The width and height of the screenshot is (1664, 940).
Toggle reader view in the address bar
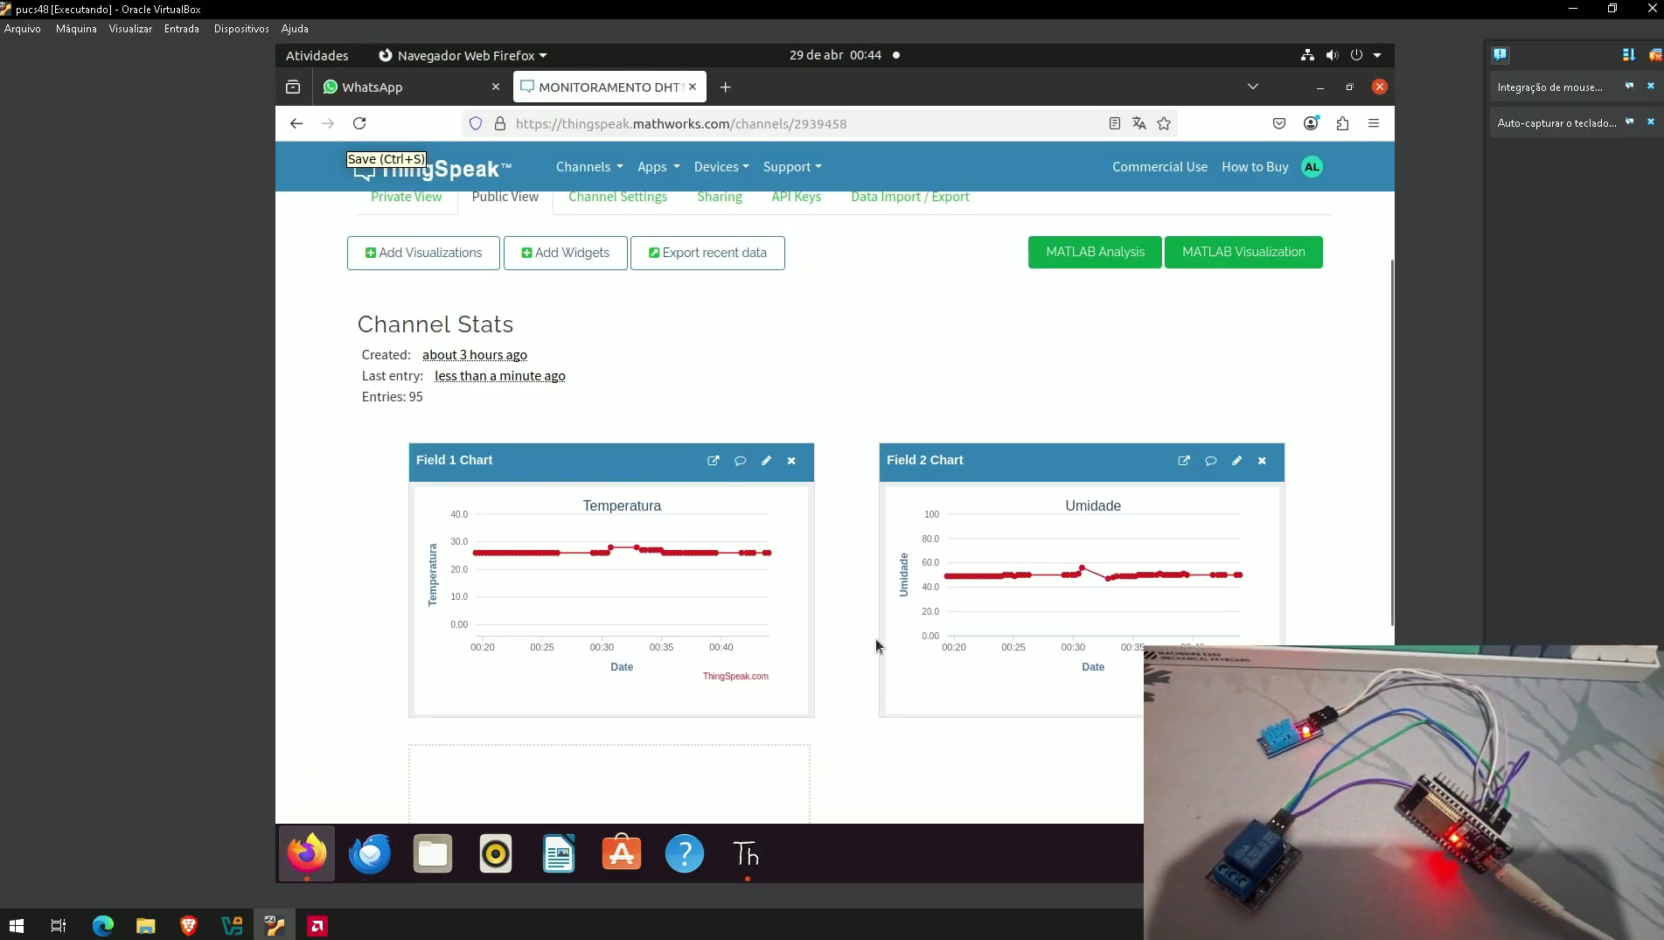point(1114,123)
